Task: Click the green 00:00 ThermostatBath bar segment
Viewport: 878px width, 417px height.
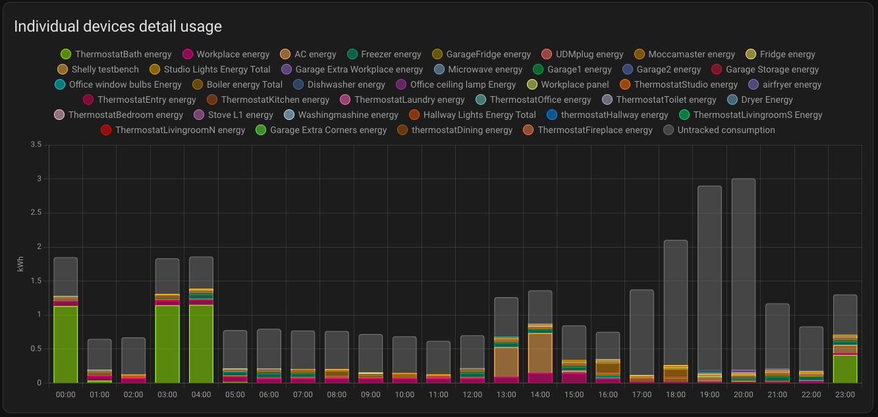Action: click(66, 344)
